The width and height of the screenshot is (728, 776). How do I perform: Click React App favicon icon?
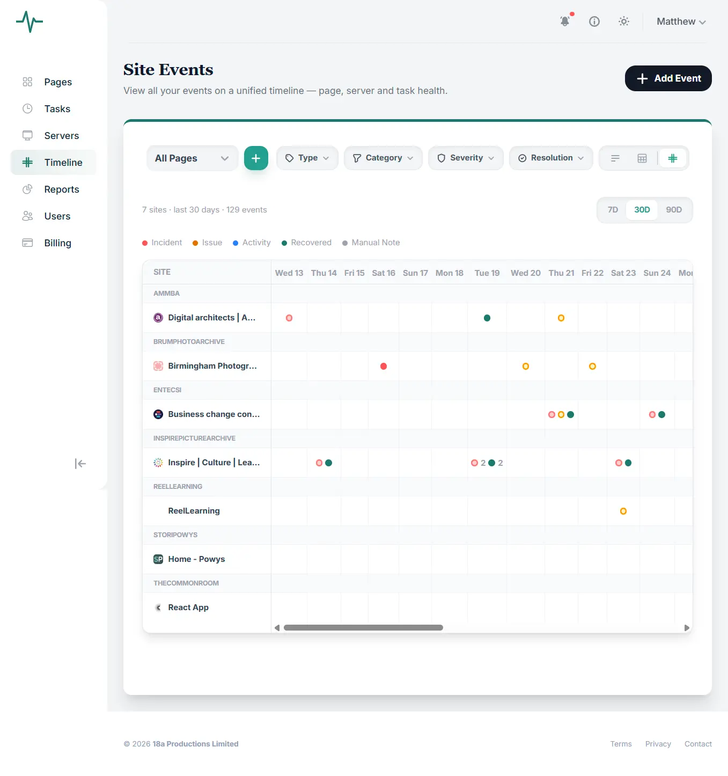tap(158, 607)
